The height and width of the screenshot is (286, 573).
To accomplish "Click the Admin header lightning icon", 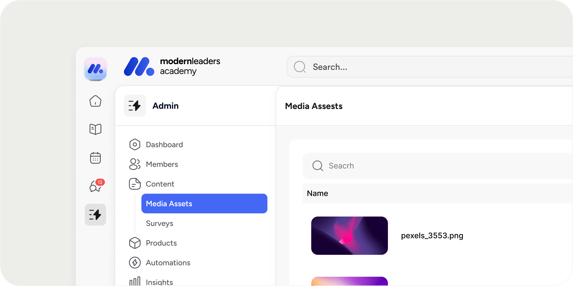I will (135, 106).
